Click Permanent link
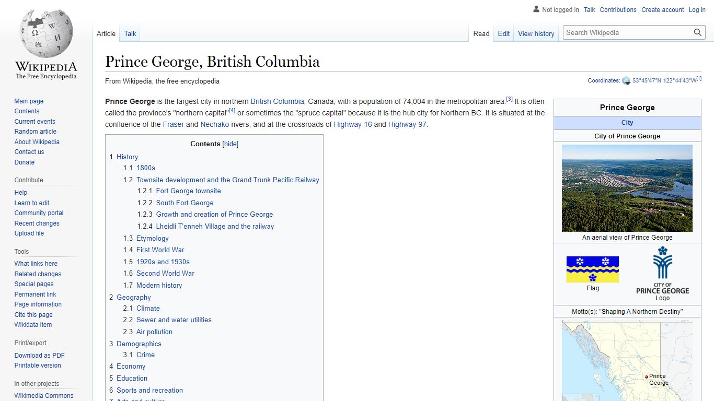 [x=35, y=294]
